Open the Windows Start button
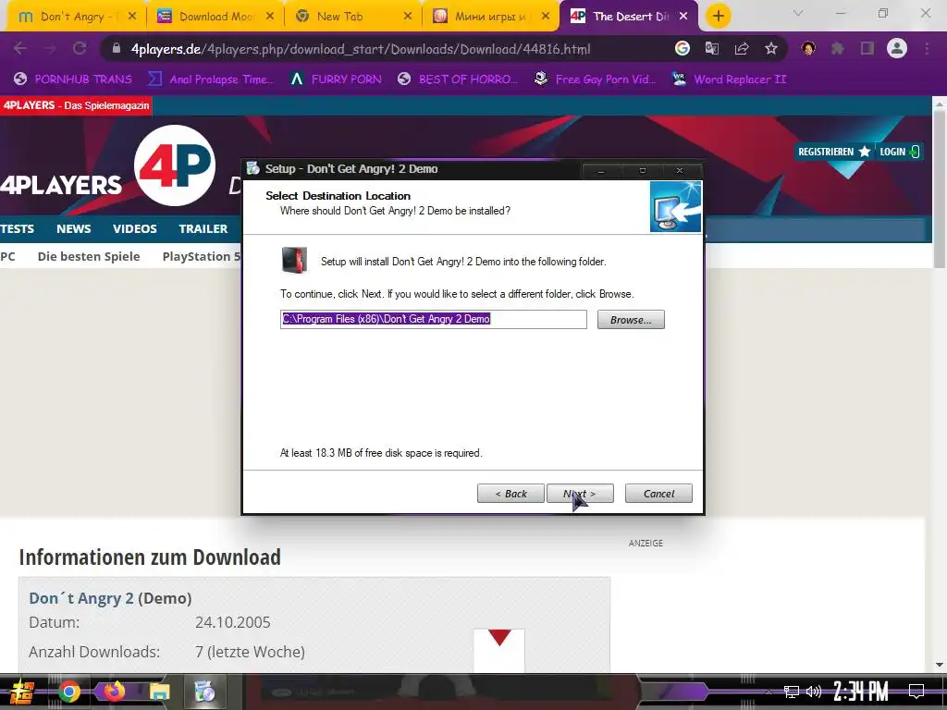 click(20, 692)
